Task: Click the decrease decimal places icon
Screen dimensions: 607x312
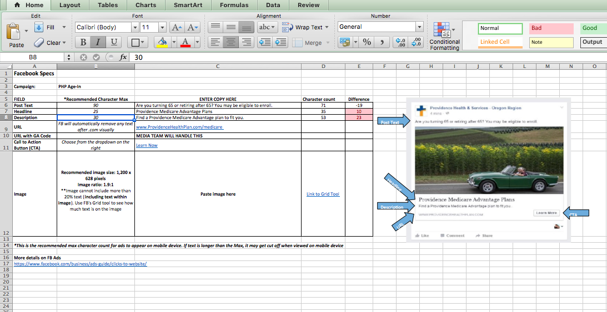Action: [416, 42]
